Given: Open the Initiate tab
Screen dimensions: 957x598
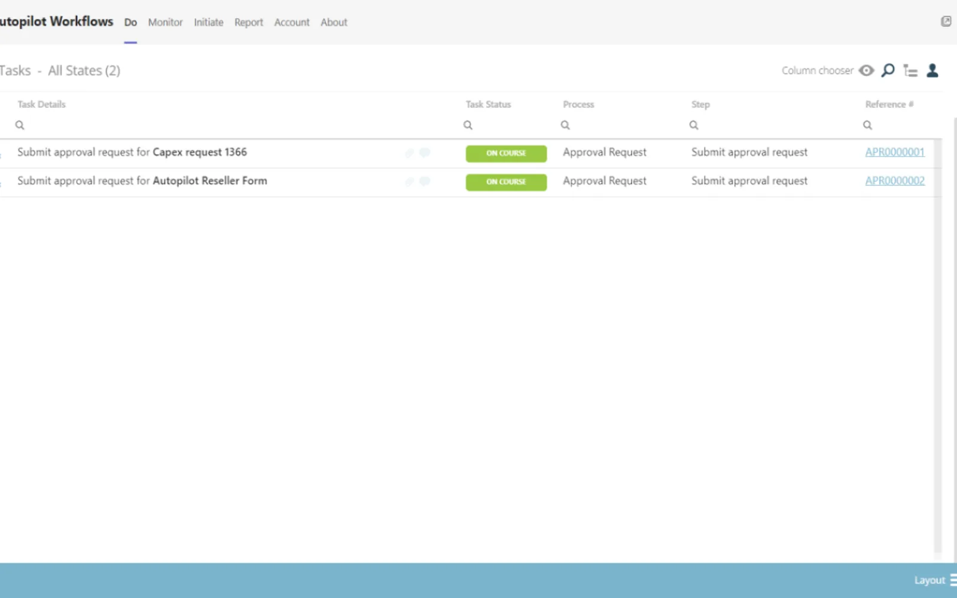Looking at the screenshot, I should click(208, 22).
